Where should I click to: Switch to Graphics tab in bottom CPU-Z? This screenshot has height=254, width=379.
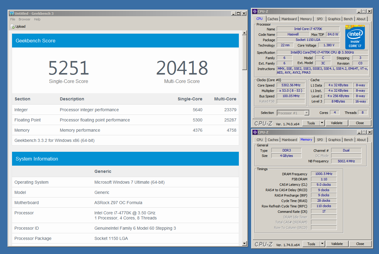point(334,140)
